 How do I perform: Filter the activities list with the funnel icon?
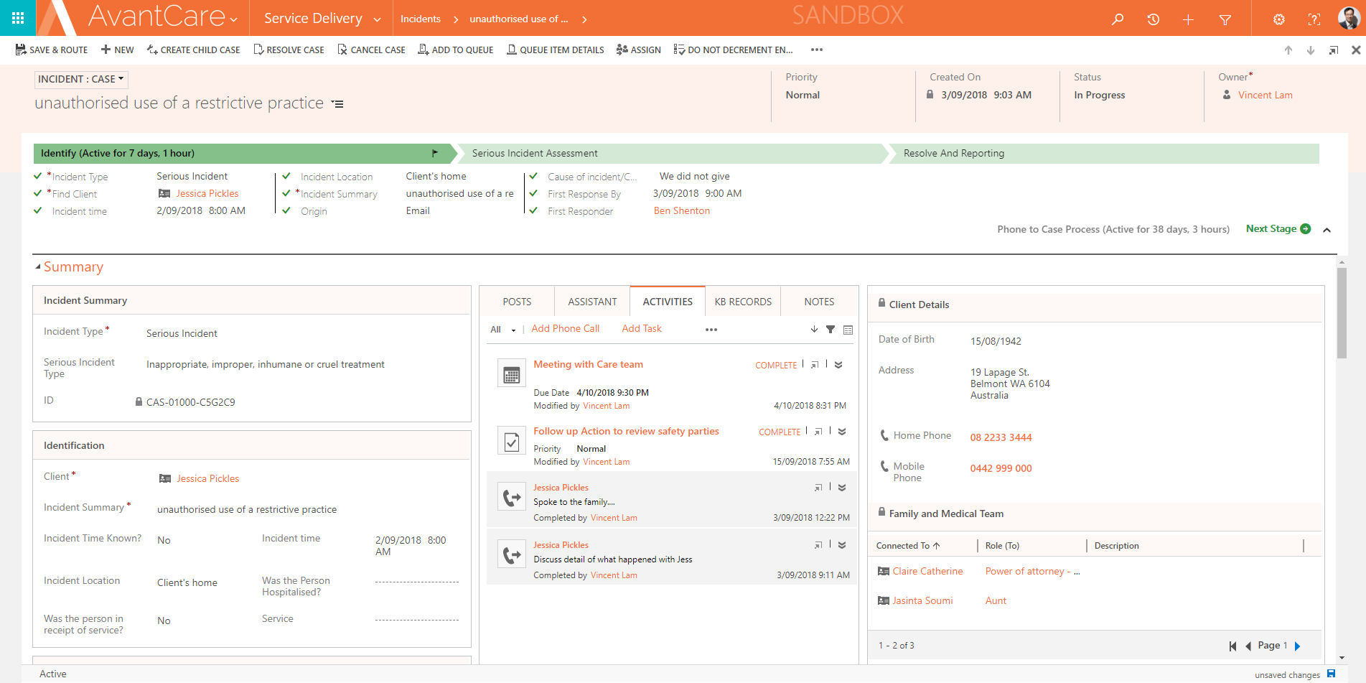coord(831,329)
